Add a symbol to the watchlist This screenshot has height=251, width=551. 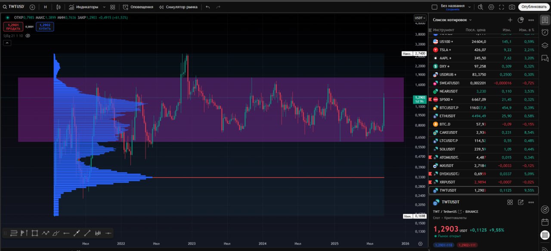coord(510,20)
